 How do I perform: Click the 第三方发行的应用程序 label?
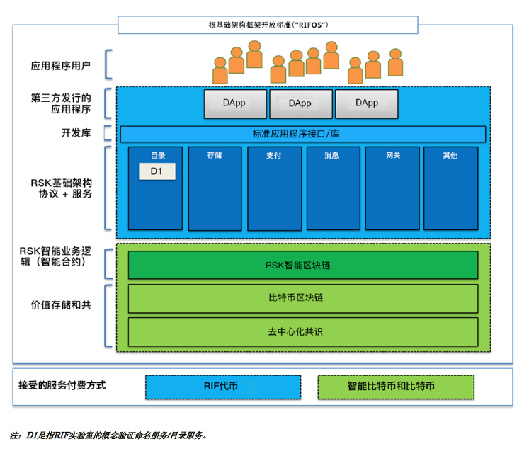click(61, 103)
